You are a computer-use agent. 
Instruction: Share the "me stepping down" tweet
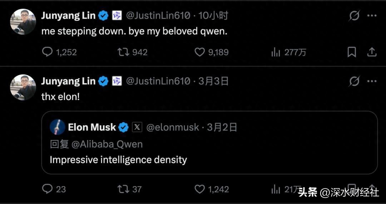pos(372,52)
